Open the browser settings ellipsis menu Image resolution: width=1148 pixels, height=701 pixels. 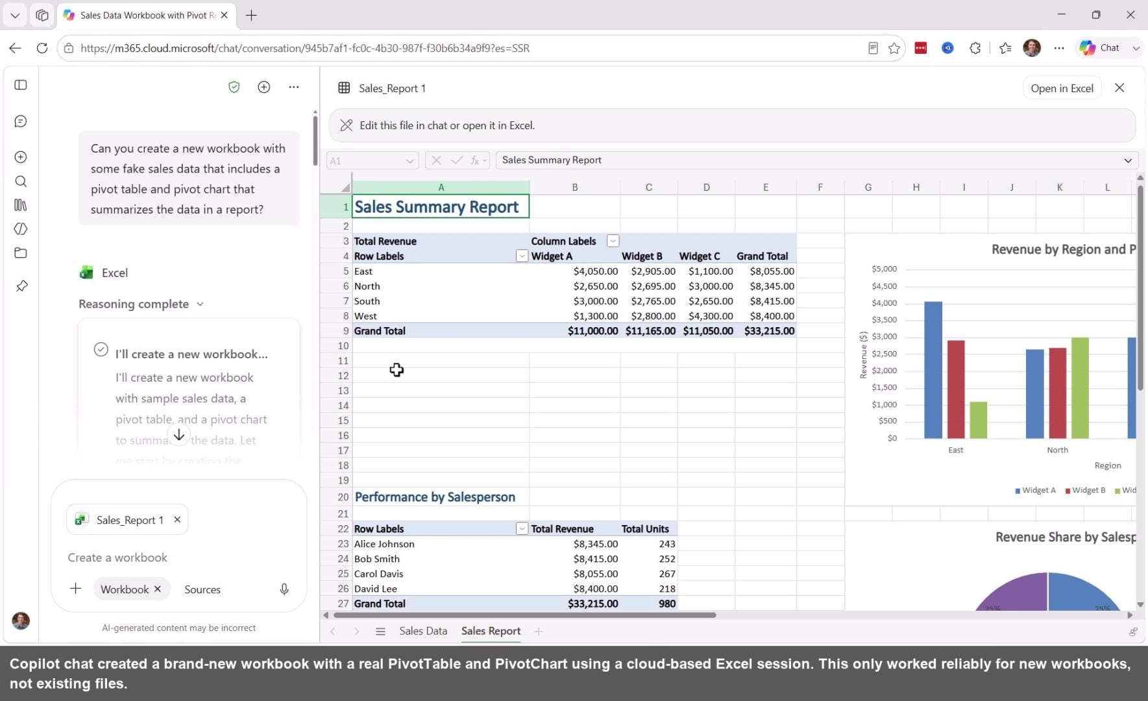(1059, 48)
